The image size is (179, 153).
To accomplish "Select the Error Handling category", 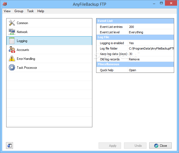I will click(x=49, y=58).
